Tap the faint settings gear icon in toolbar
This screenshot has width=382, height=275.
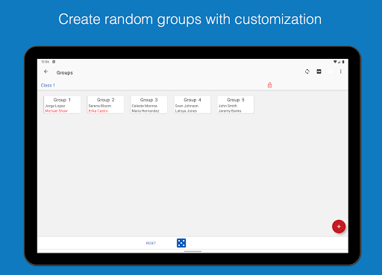[x=331, y=72]
